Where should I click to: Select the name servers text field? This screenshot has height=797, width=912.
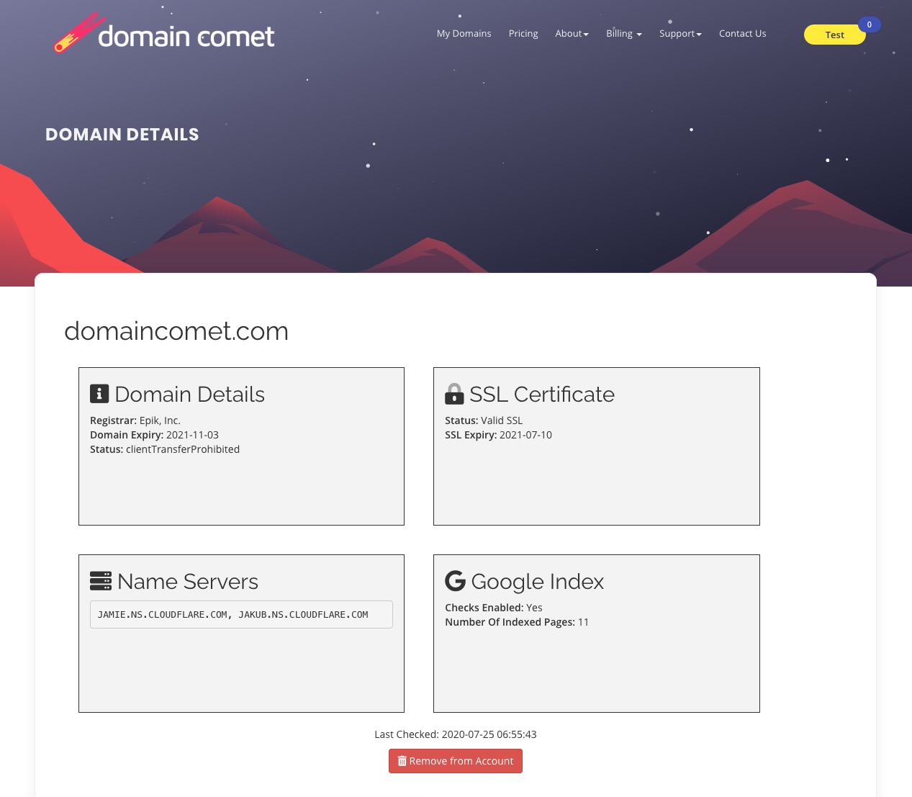pos(241,614)
